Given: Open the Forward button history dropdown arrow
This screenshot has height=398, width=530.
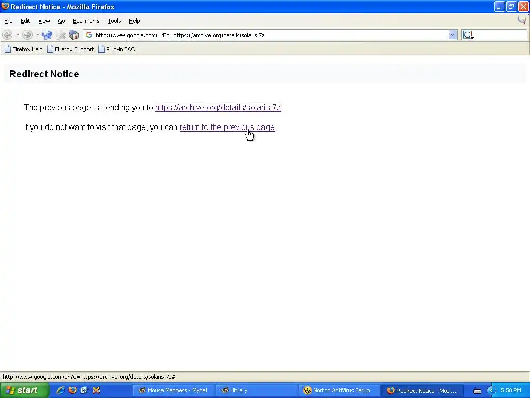Looking at the screenshot, I should pyautogui.click(x=37, y=35).
